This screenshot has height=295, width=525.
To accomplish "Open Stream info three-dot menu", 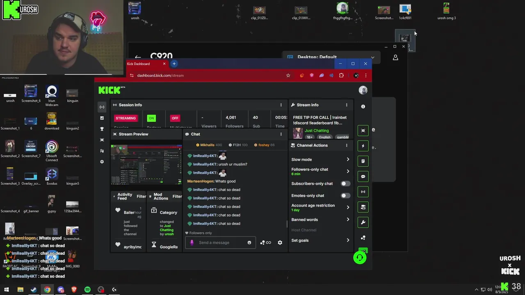I will (347, 105).
